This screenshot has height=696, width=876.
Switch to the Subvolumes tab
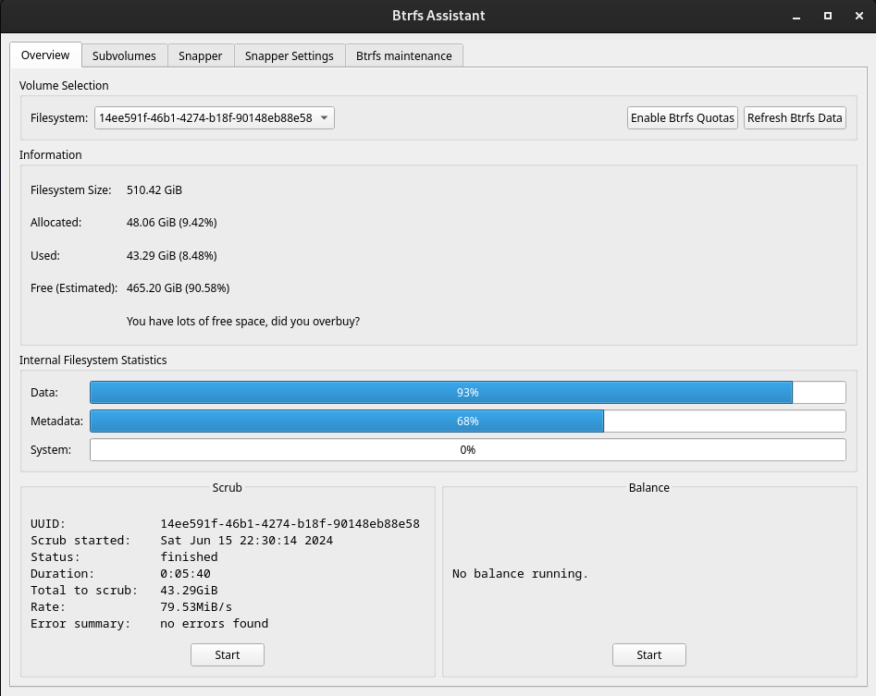pos(124,55)
